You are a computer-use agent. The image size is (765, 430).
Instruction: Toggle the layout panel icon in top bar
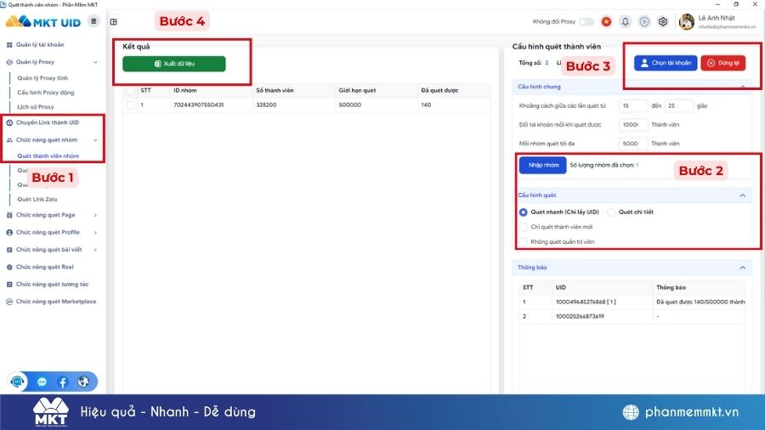(x=114, y=22)
